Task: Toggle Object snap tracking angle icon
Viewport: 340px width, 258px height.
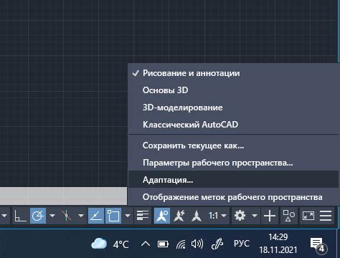Action: [x=96, y=216]
